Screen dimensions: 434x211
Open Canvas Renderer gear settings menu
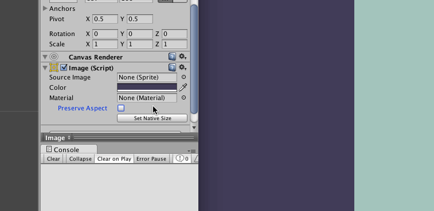click(182, 57)
